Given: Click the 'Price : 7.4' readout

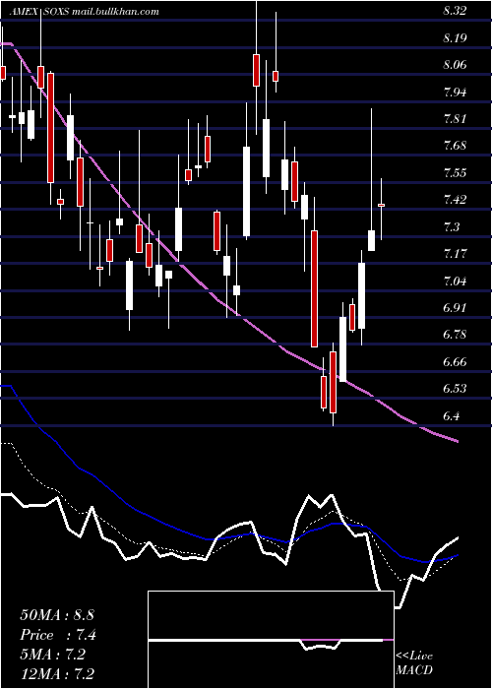Looking at the screenshot, I should pyautogui.click(x=57, y=635).
